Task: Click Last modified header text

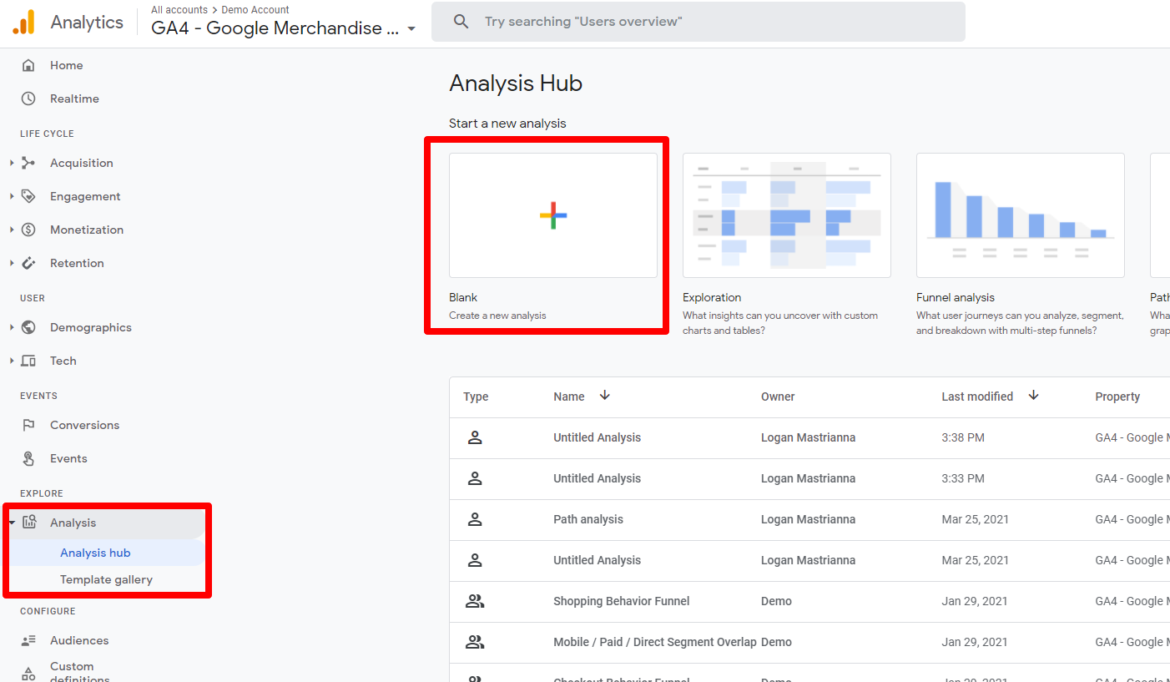Action: tap(977, 397)
